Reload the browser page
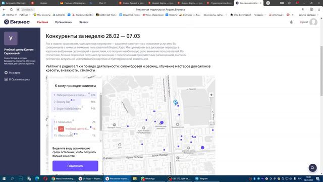 tap(11, 10)
